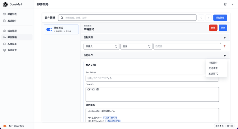Open the 发件人 field dropdown
Screen dimensions: 238x129
[101, 46]
